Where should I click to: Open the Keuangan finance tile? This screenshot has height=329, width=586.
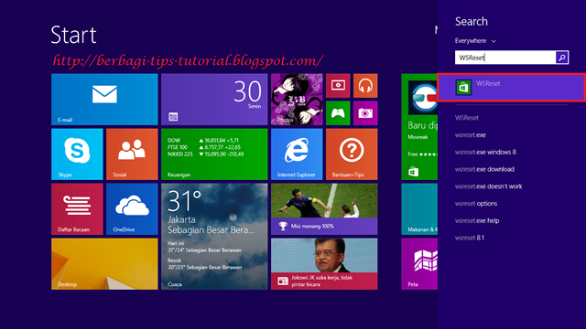pos(214,154)
